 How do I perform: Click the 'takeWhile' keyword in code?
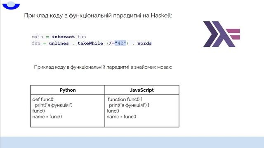pos(90,43)
